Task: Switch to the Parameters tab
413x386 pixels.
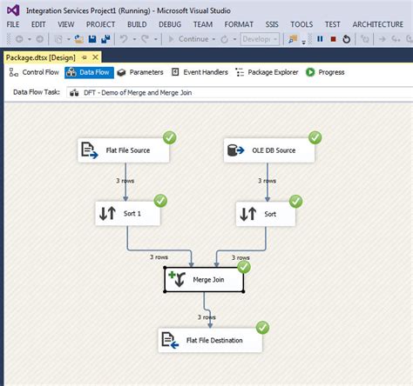Action: 140,72
